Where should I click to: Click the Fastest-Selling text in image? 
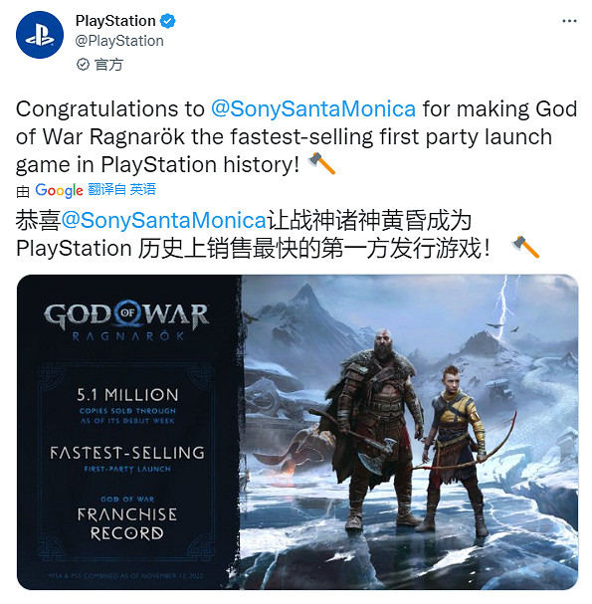pos(127,453)
